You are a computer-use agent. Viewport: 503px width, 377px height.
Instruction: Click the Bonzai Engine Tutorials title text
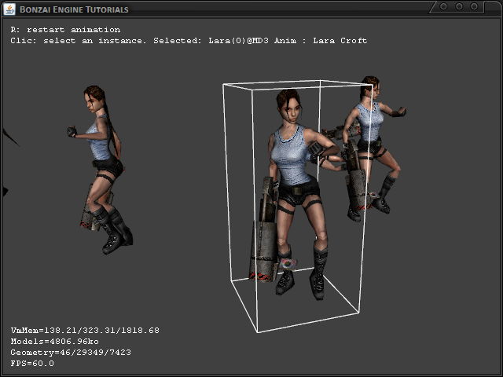pyautogui.click(x=74, y=9)
